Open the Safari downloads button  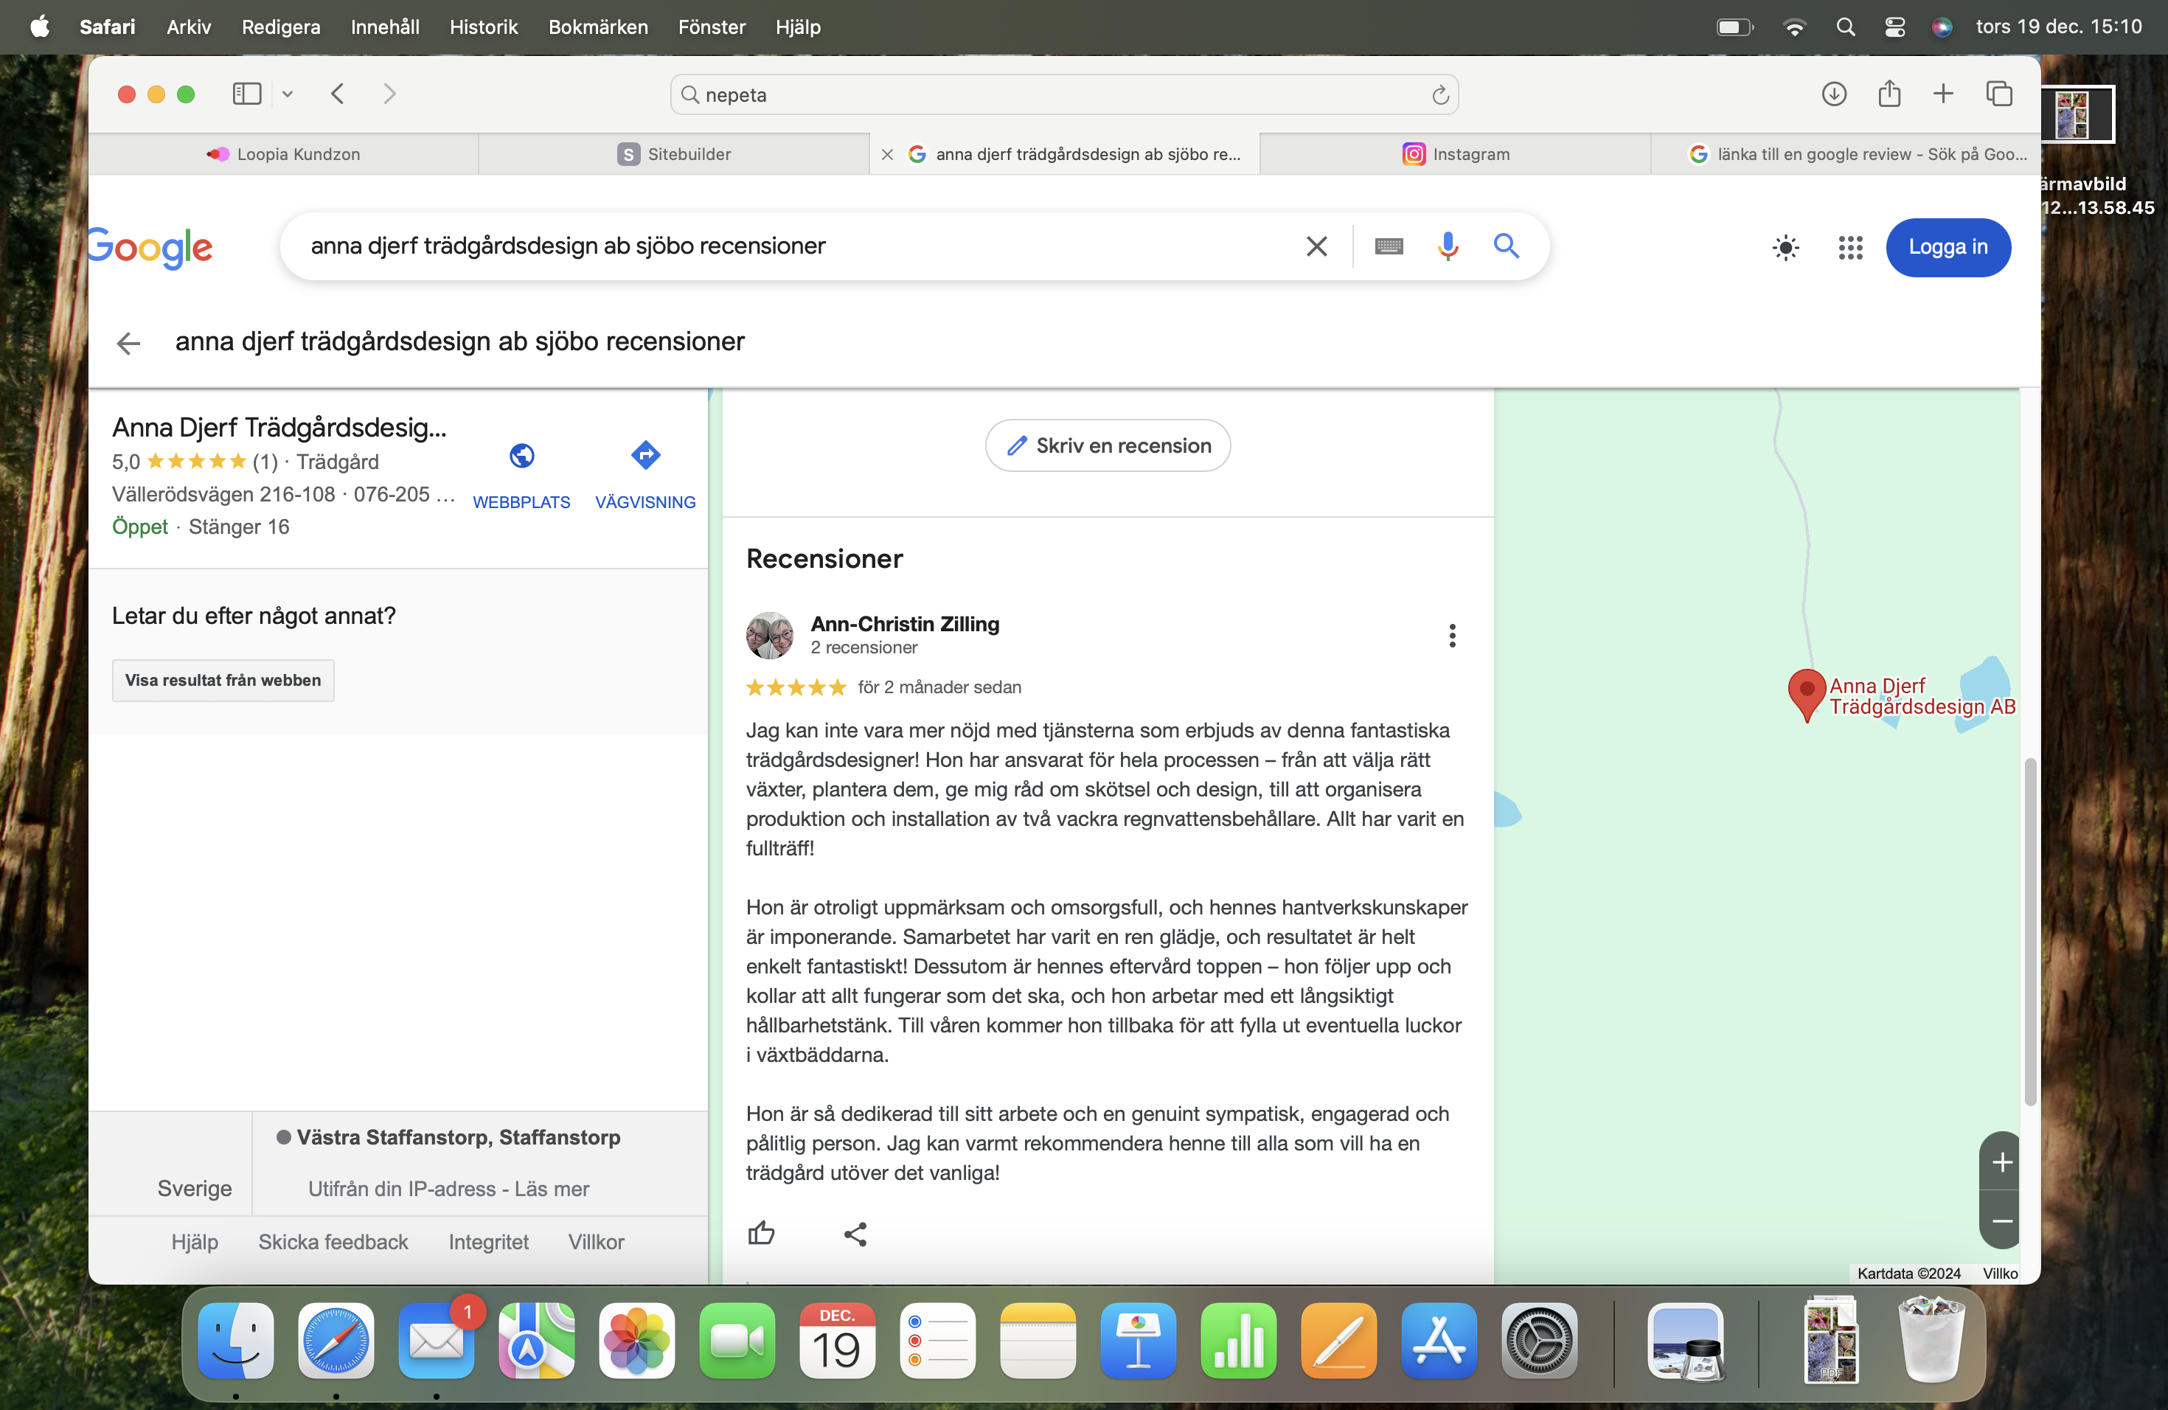point(1834,94)
